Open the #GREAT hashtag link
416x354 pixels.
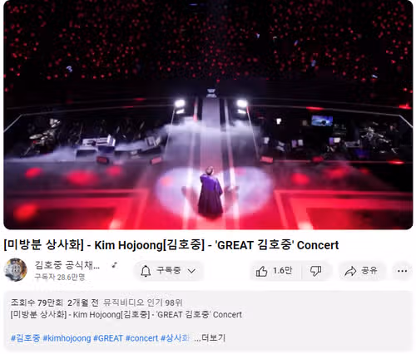108,338
